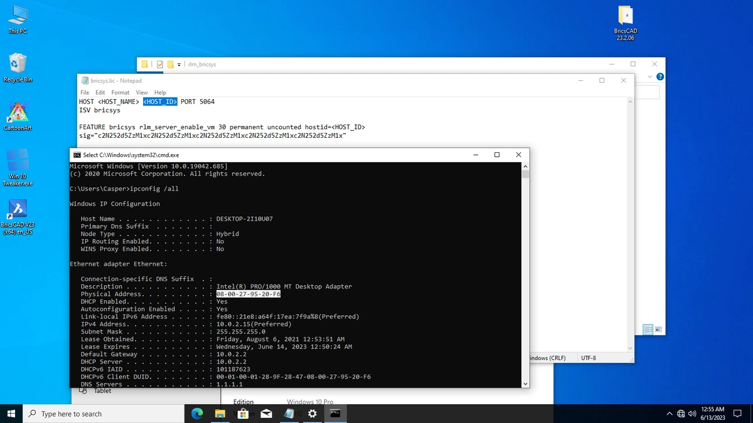Image resolution: width=753 pixels, height=423 pixels.
Task: Click the DNS server value 1.1.1.1 in cmd
Action: pyautogui.click(x=230, y=384)
